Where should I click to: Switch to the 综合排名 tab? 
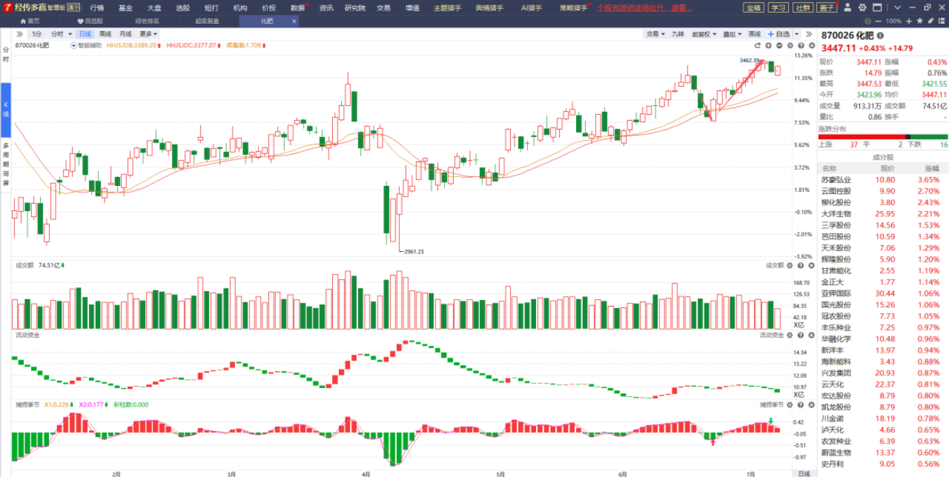[x=146, y=21]
